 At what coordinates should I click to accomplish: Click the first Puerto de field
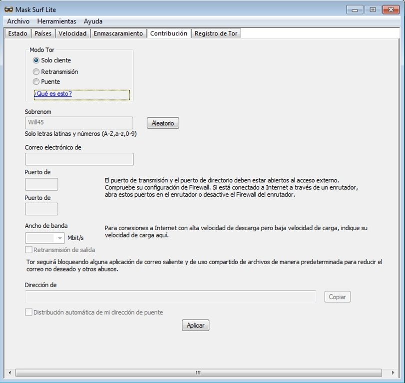pos(41,184)
